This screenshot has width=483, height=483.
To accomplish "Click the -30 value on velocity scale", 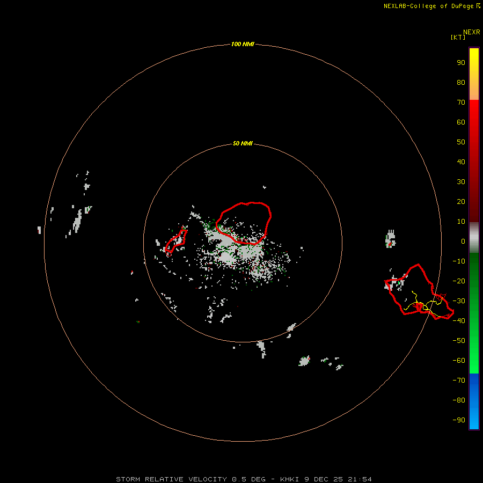I will coord(459,301).
